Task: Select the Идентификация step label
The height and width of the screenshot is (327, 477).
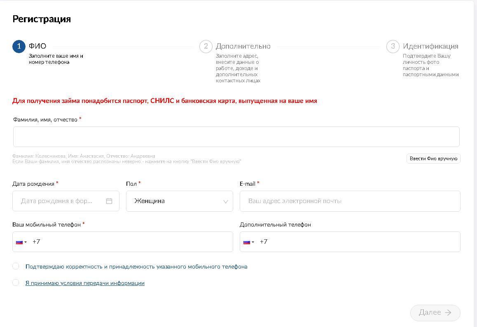Action: [430, 46]
